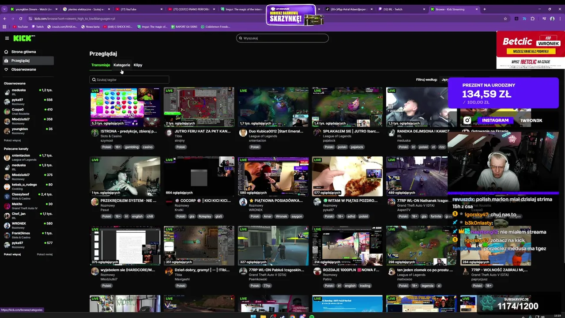Open the Chrome three-dot menu
Viewport: 565px width, 318px height.
[560, 19]
